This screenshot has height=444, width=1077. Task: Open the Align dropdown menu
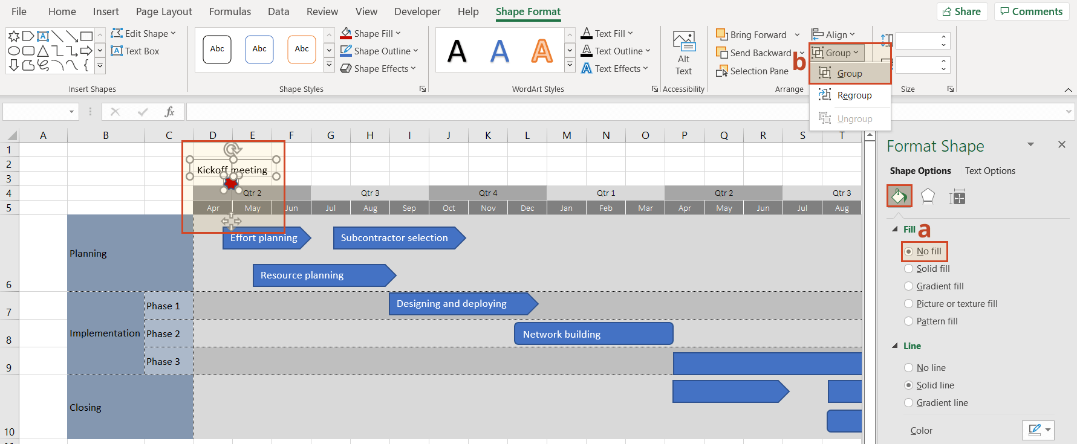tap(834, 35)
